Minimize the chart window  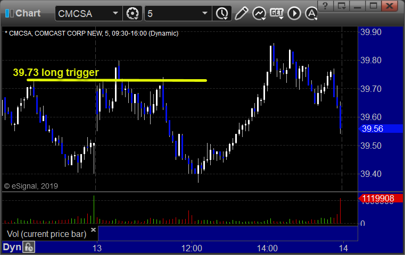pyautogui.click(x=357, y=5)
